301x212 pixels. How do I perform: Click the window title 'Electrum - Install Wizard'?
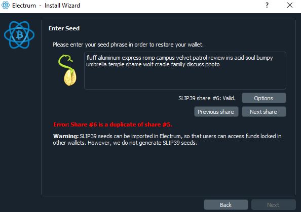click(46, 6)
